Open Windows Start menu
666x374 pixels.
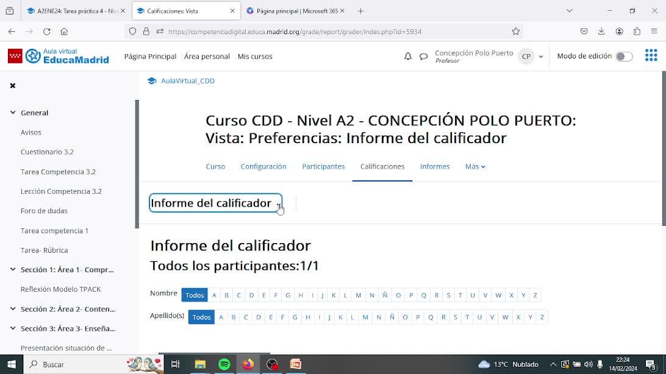(x=12, y=364)
